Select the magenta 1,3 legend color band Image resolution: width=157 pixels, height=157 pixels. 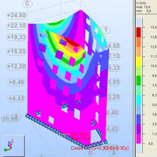point(138,139)
